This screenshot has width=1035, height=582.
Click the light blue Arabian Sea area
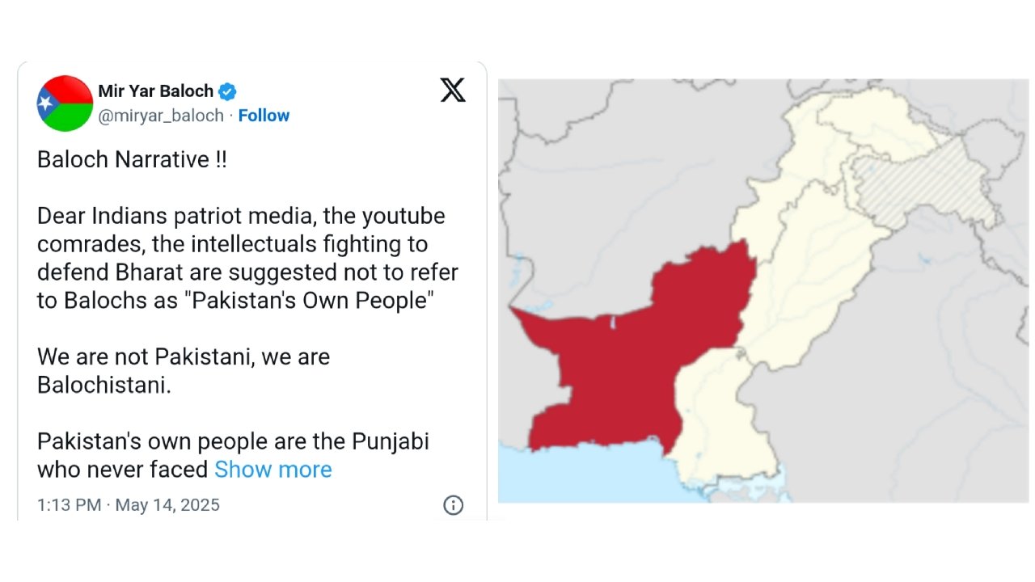point(582,477)
